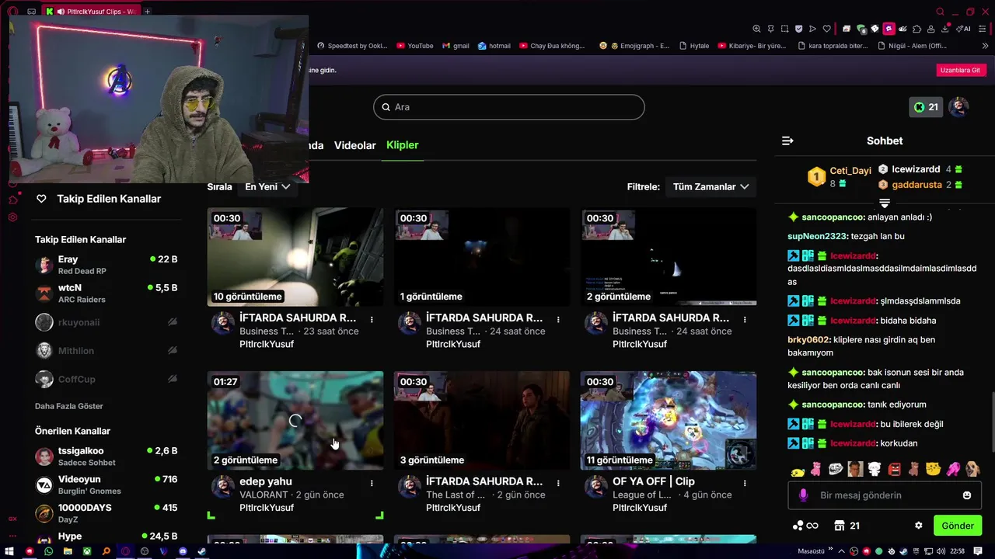Open options menu for edep yahu clip

(x=372, y=483)
